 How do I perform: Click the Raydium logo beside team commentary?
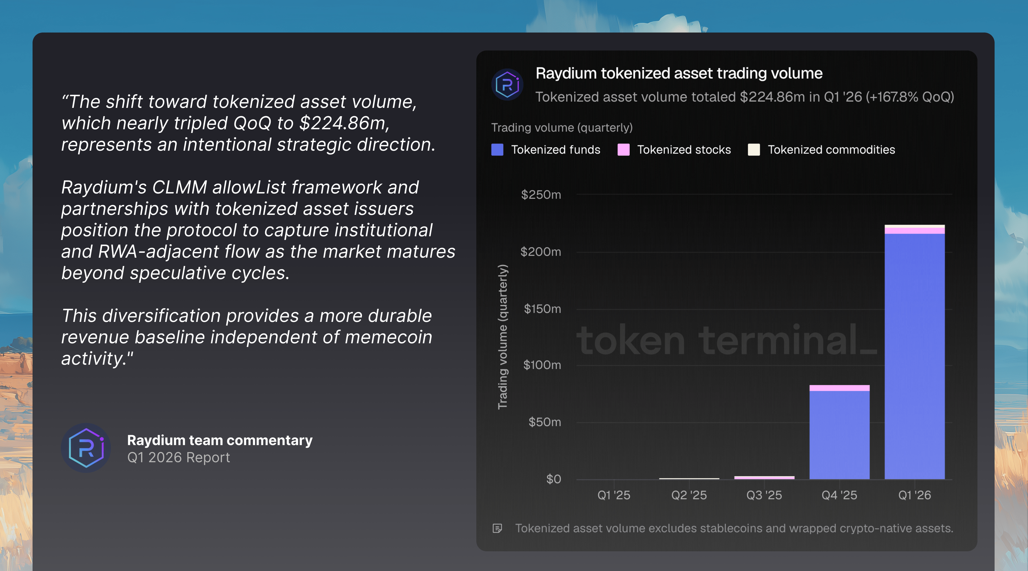(x=86, y=448)
